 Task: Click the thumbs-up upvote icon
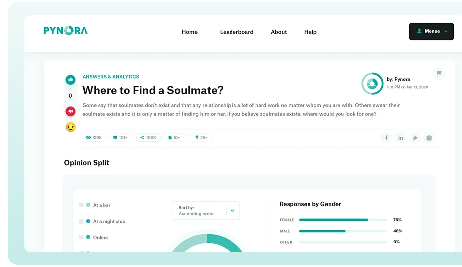[x=70, y=80]
